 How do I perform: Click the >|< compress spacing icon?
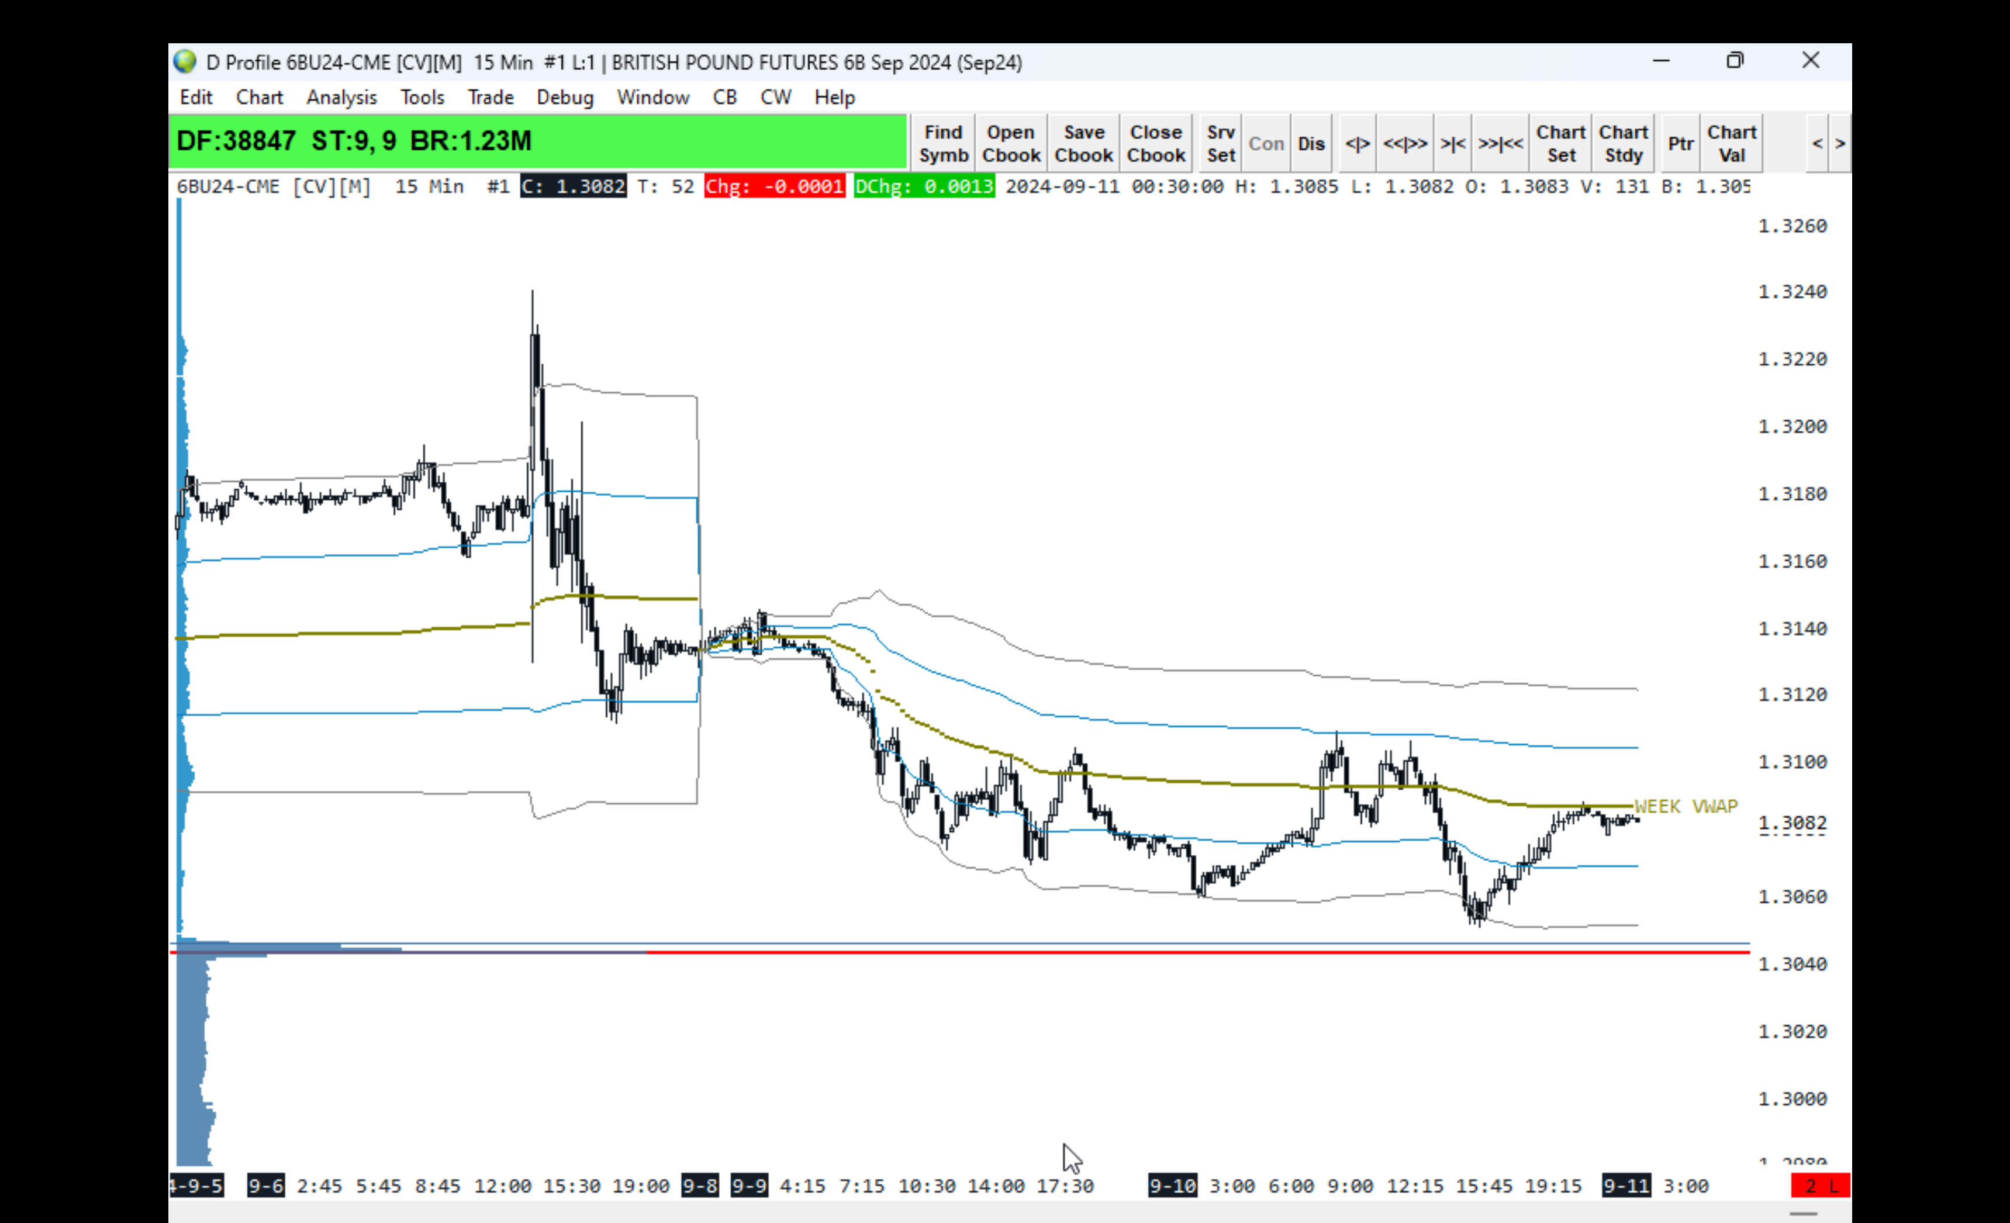click(1452, 144)
